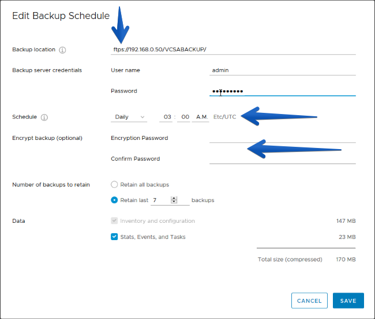Decrease the retained backups count with down arrow
This screenshot has width=375, height=319.
point(174,202)
